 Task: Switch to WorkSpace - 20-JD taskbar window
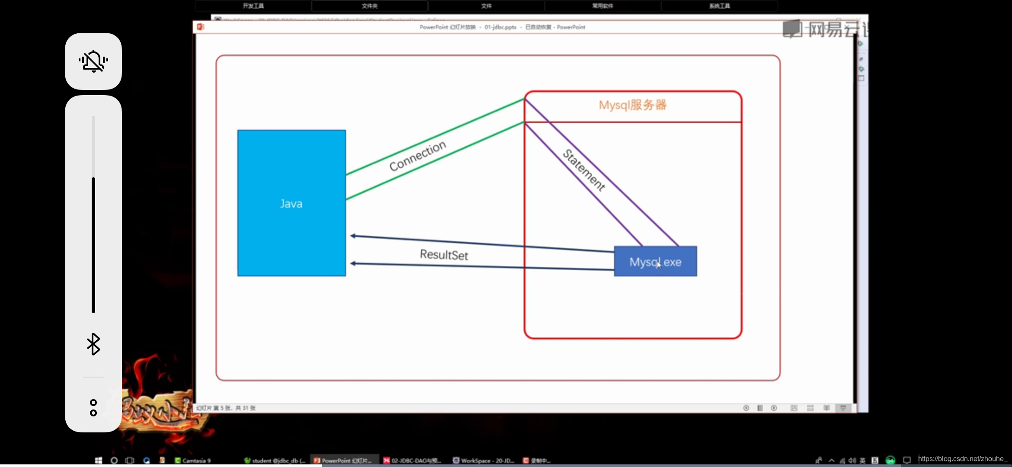[484, 461]
